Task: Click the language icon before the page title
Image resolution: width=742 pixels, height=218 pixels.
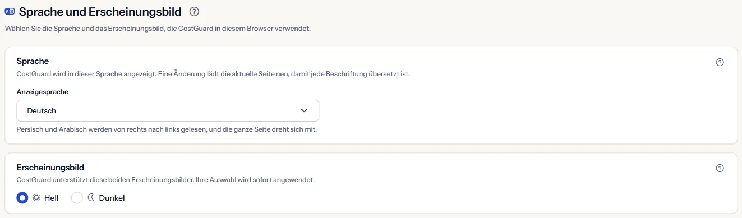Action: point(10,11)
